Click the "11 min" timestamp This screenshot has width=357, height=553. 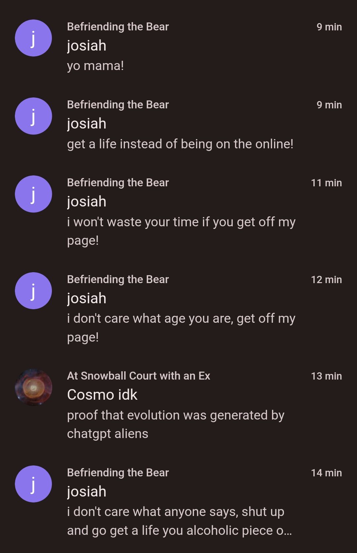[326, 183]
